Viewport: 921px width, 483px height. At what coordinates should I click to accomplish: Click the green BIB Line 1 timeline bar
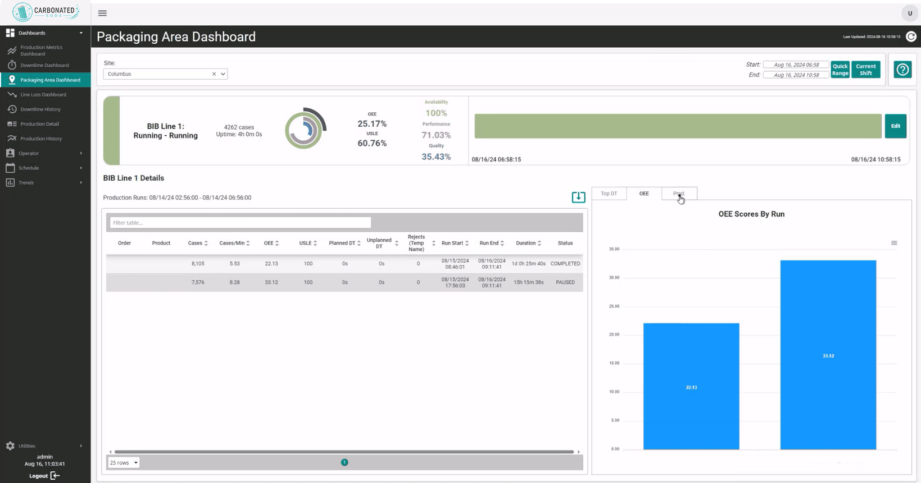tap(678, 126)
